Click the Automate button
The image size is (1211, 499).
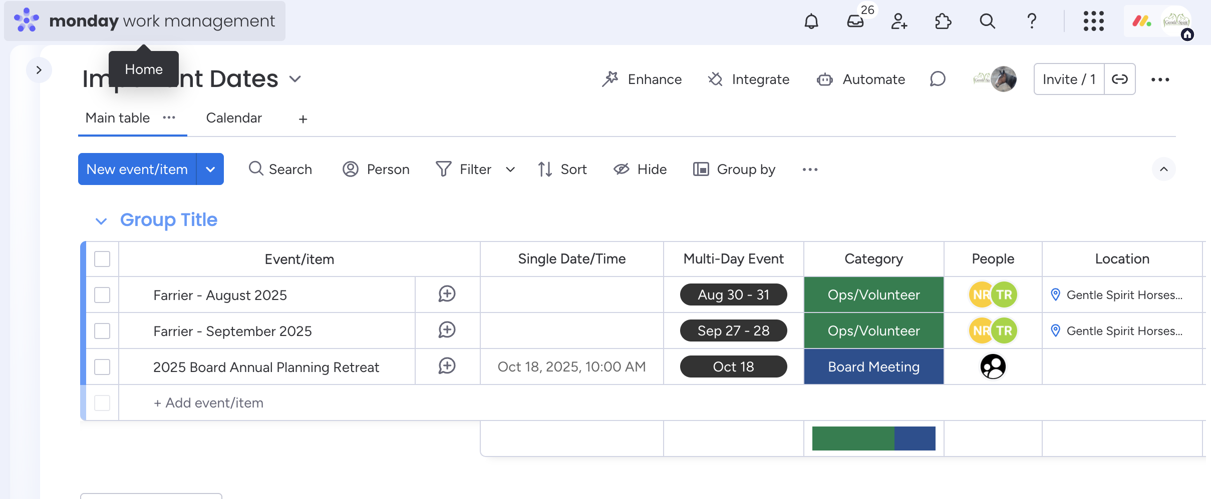click(x=861, y=79)
